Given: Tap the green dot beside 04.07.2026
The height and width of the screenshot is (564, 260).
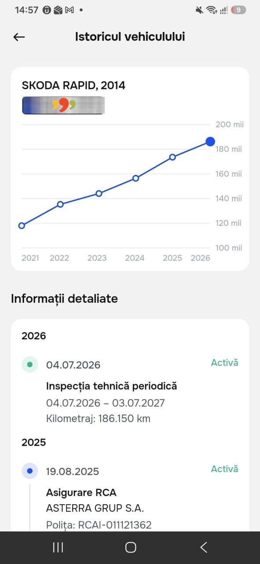Looking at the screenshot, I should coord(30,364).
